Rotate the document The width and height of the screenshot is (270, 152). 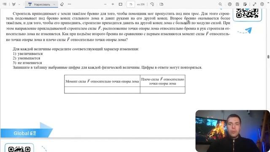tap(152, 4)
